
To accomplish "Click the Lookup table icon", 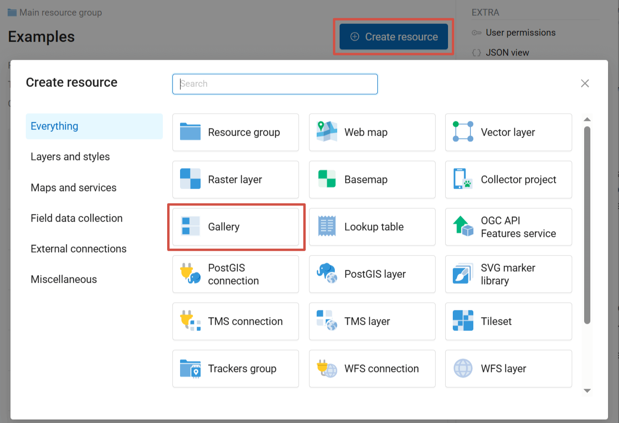I will (x=327, y=227).
